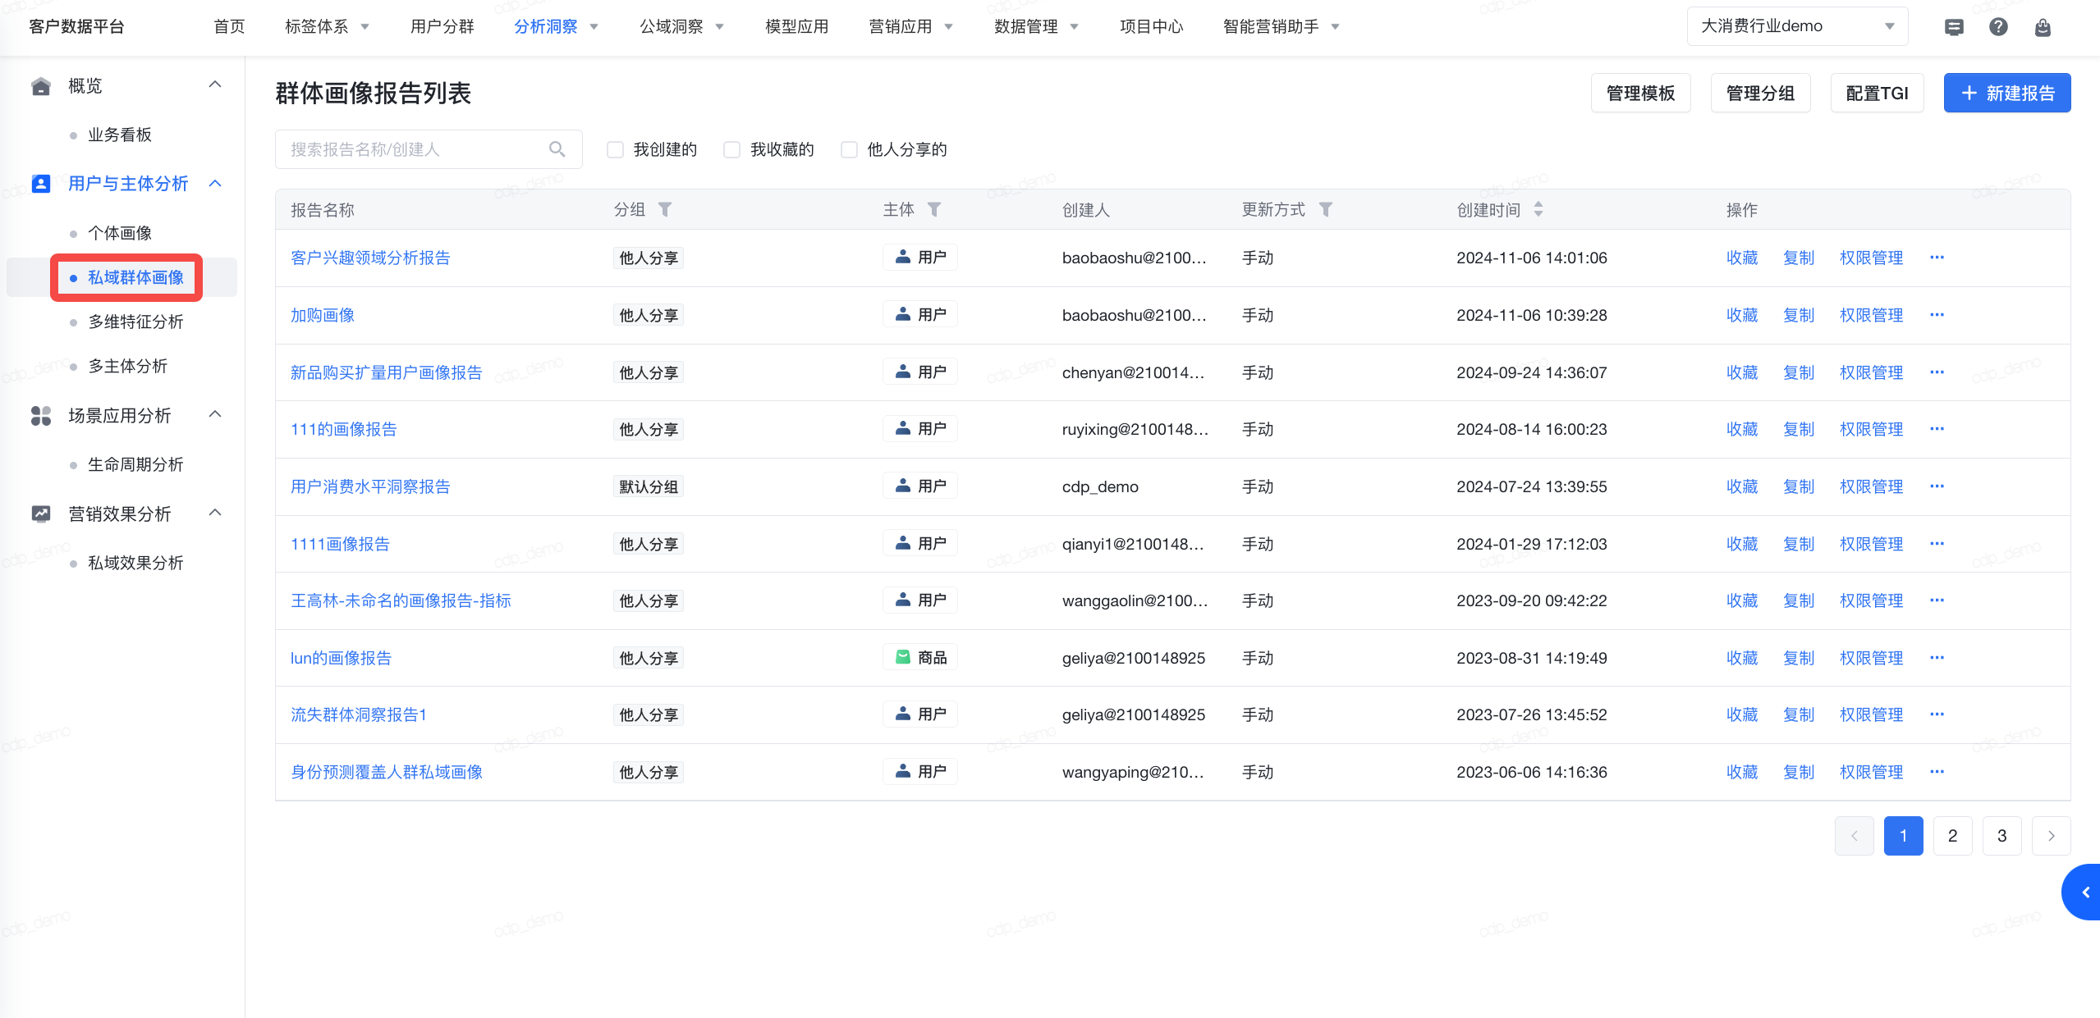Click the 配置TGI button

pyautogui.click(x=1877, y=93)
